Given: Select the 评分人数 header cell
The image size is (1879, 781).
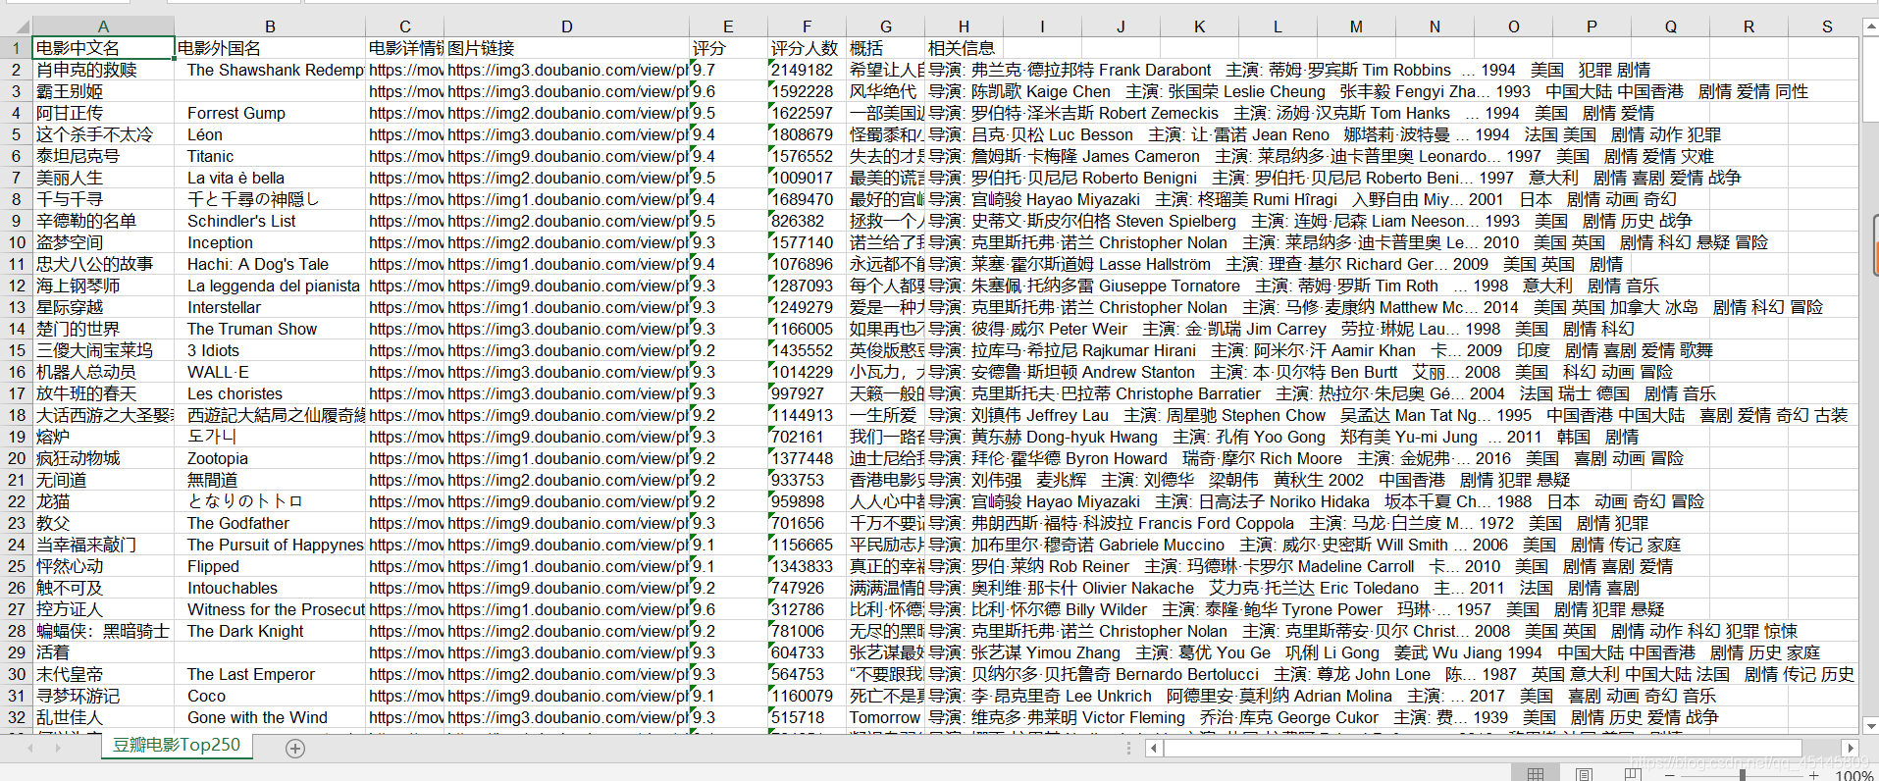Looking at the screenshot, I should (x=807, y=48).
